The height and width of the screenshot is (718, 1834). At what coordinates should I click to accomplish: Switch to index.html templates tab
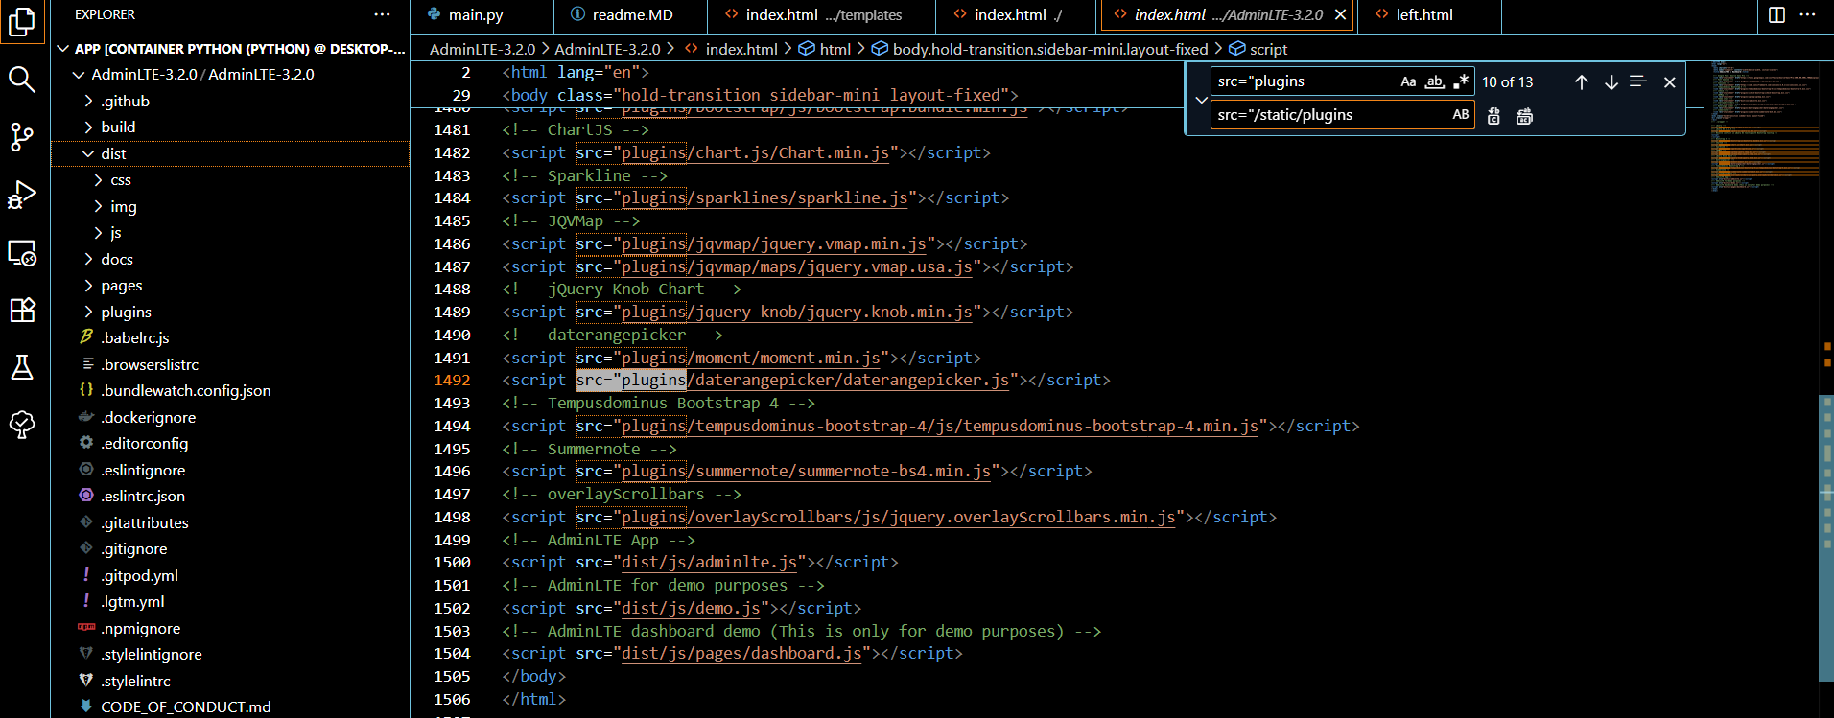[821, 15]
